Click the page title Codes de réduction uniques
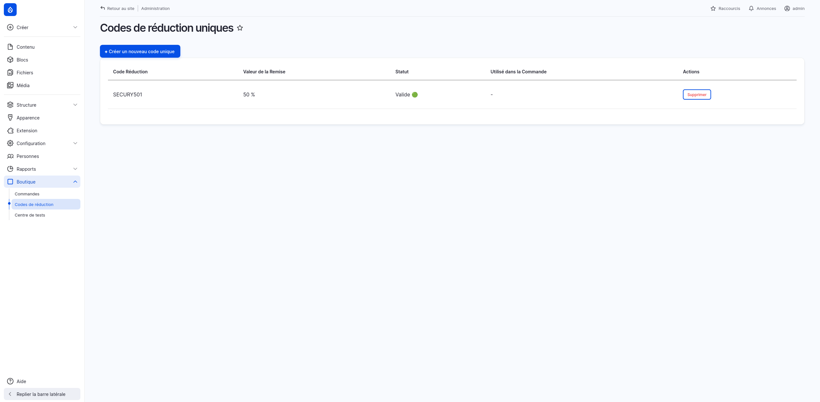 [x=167, y=28]
